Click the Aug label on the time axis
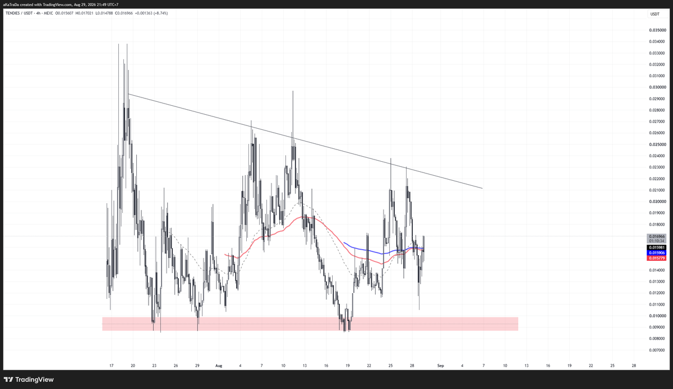Screen dimensions: 673x389 (x=219, y=365)
